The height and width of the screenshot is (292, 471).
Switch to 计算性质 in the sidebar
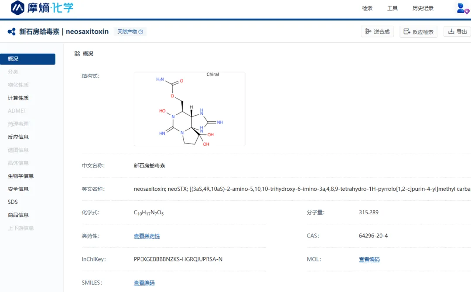18,98
